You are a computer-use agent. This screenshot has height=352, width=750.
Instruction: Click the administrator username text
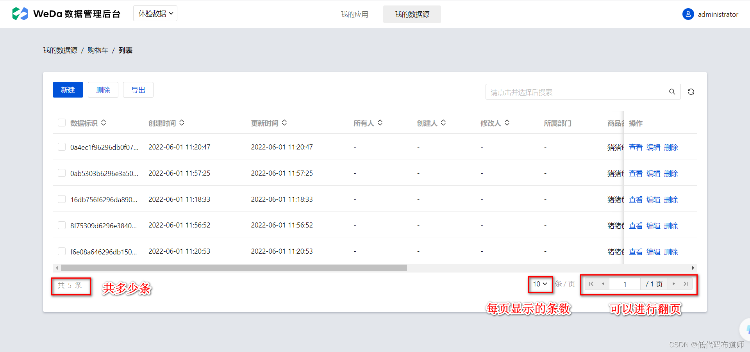pyautogui.click(x=718, y=14)
